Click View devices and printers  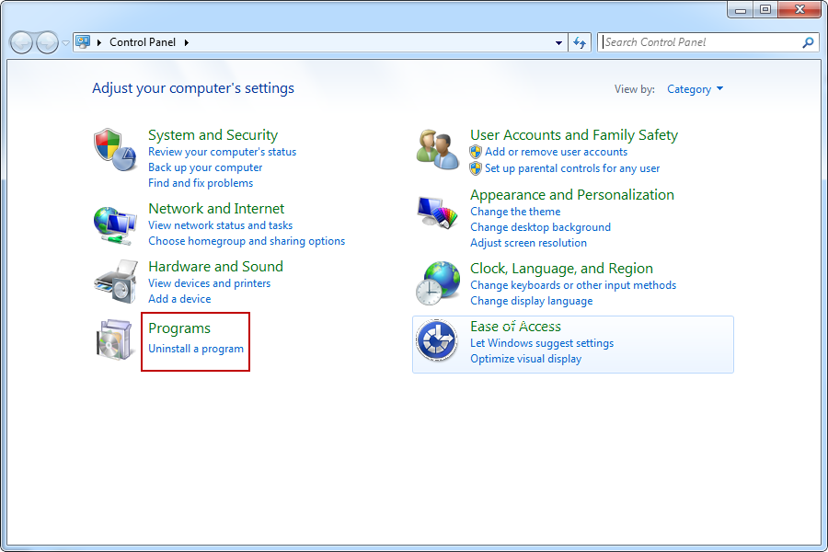point(209,283)
